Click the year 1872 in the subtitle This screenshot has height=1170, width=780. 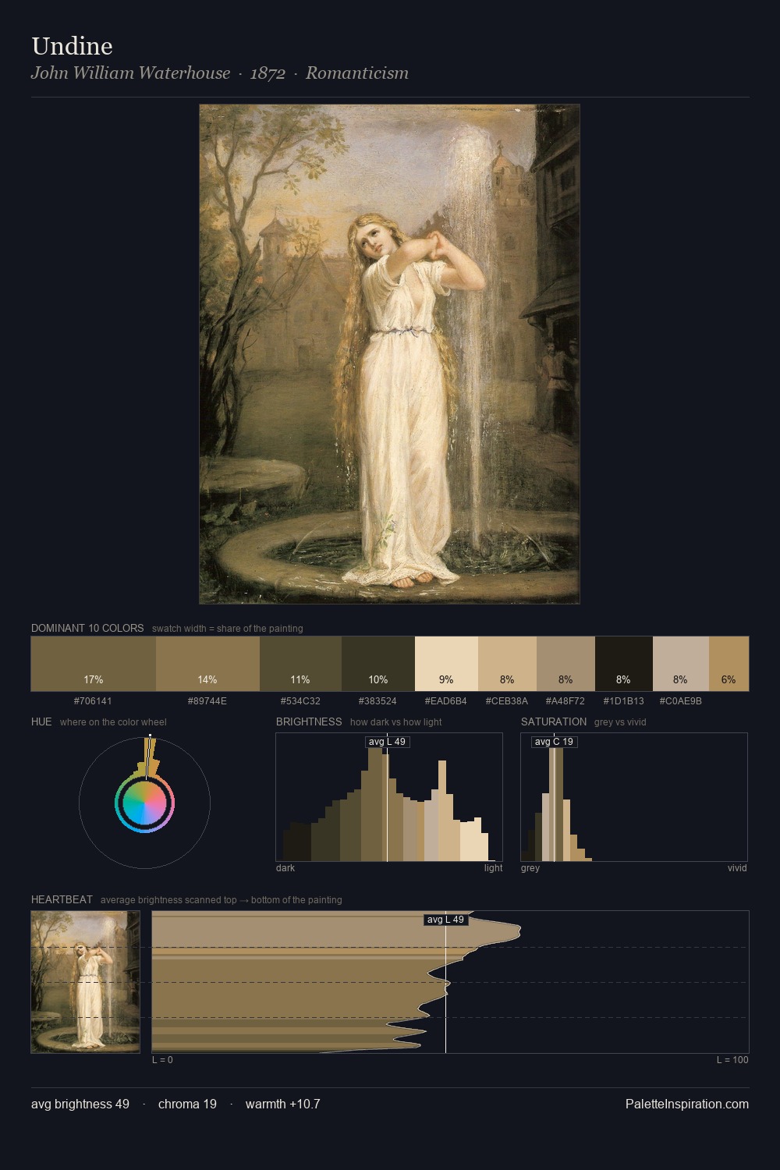tap(268, 73)
